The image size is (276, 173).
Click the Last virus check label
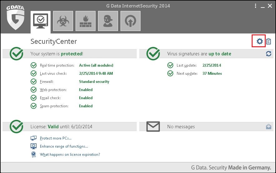pyautogui.click(x=53, y=74)
